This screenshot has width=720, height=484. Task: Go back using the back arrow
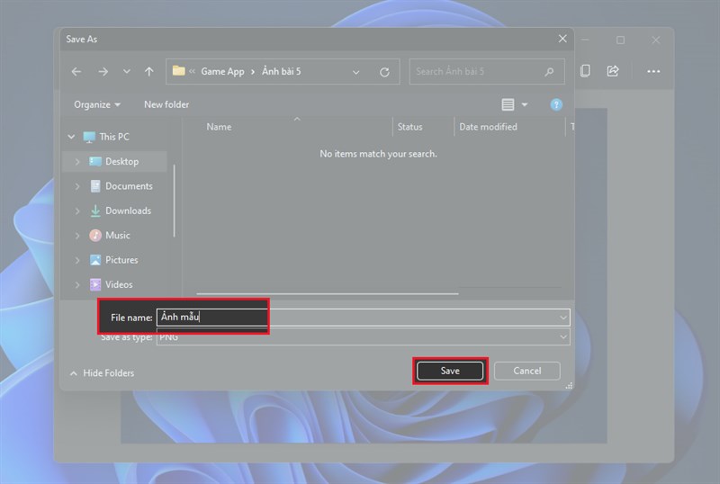[76, 72]
